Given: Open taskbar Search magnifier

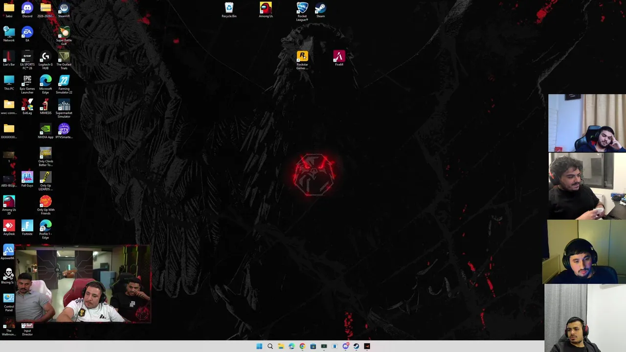Looking at the screenshot, I should click(270, 346).
